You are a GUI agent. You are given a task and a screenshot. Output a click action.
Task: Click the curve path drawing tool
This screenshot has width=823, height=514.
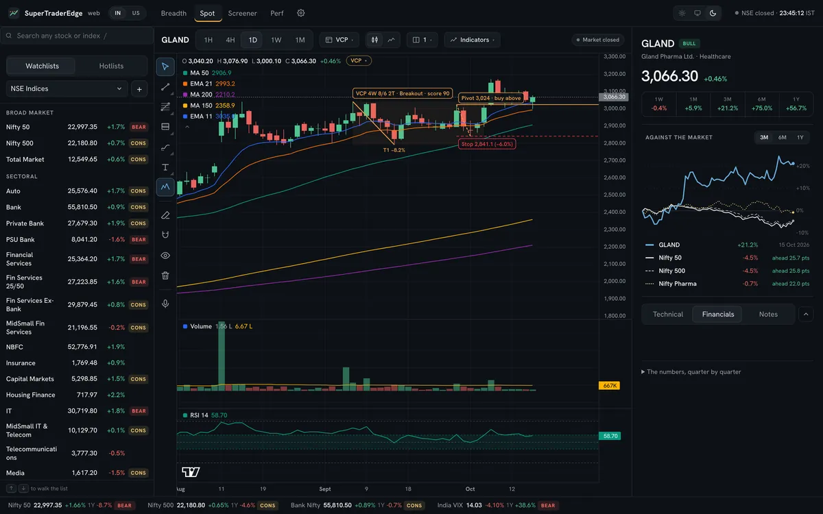165,147
